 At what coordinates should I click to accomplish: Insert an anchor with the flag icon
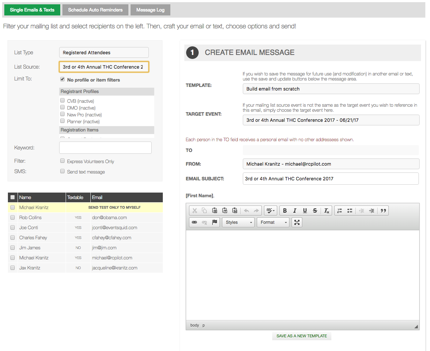214,222
